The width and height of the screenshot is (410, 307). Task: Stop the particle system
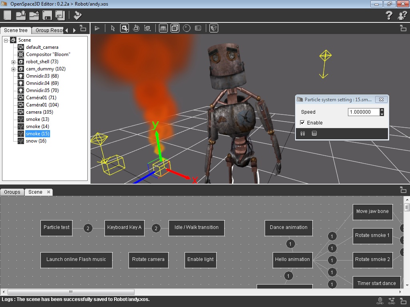[314, 134]
